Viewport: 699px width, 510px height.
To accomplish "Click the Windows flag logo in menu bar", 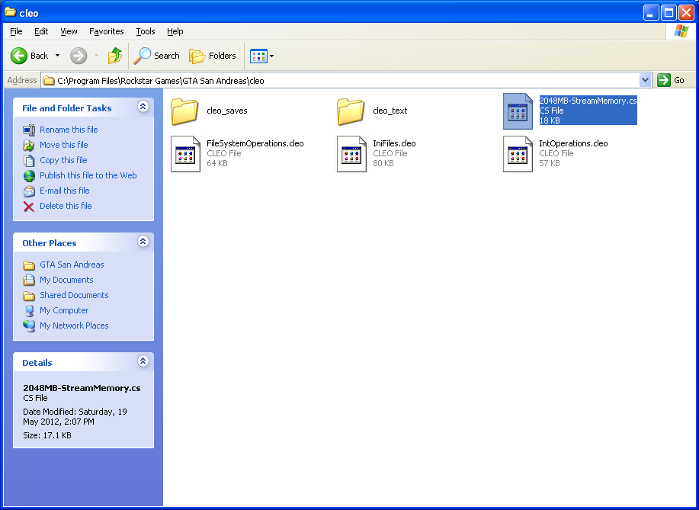I will tap(681, 31).
